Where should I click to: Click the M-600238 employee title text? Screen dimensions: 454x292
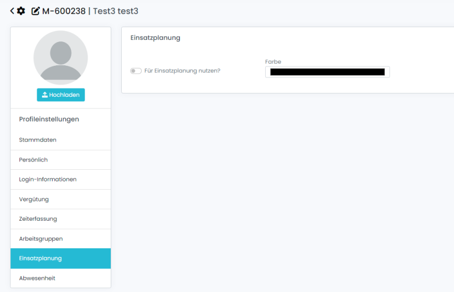coord(64,11)
